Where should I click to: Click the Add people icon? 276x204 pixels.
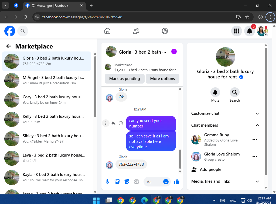194,170
